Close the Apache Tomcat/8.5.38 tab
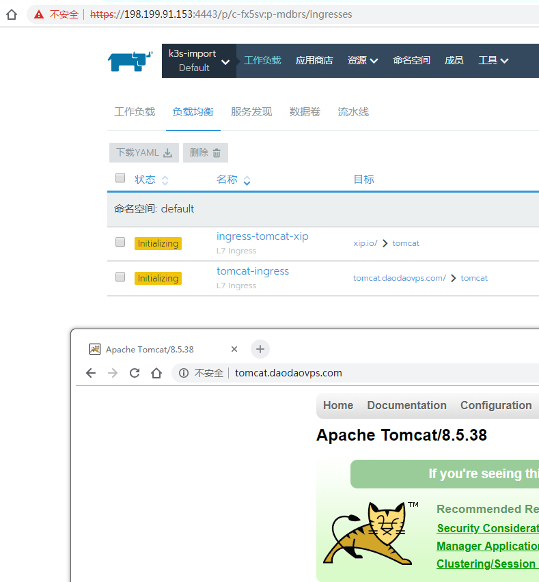 pos(234,349)
